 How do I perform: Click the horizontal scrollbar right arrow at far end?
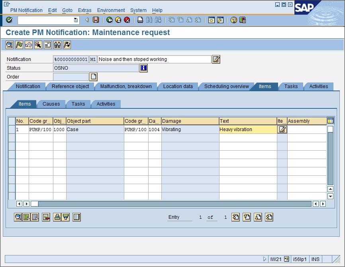click(x=323, y=204)
